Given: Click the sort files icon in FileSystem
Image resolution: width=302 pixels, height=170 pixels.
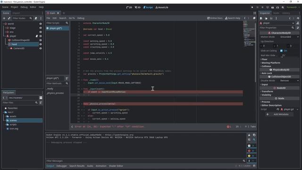Looking at the screenshot, I should point(41,103).
